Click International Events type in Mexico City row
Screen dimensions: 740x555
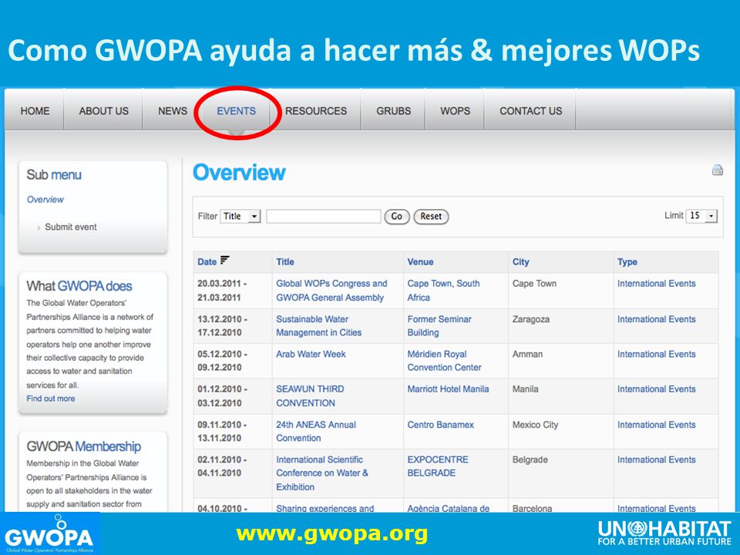click(x=657, y=425)
